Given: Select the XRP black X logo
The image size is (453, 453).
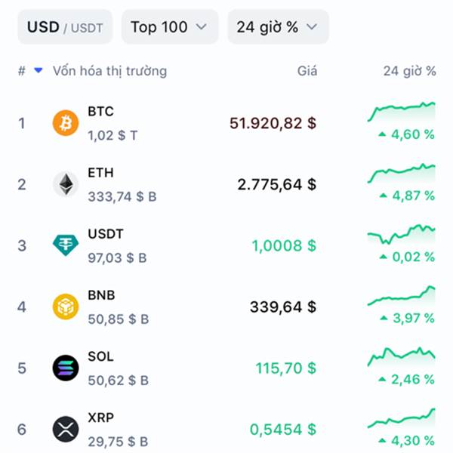Looking at the screenshot, I should click(x=66, y=430).
